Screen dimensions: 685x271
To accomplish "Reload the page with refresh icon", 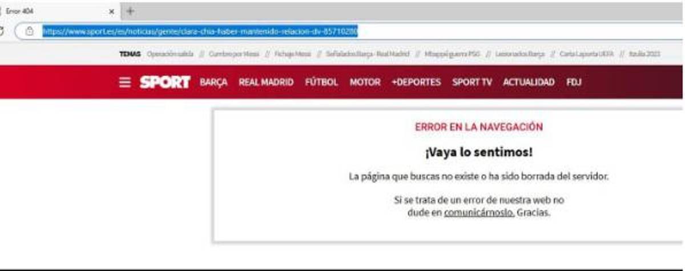I will (3, 32).
